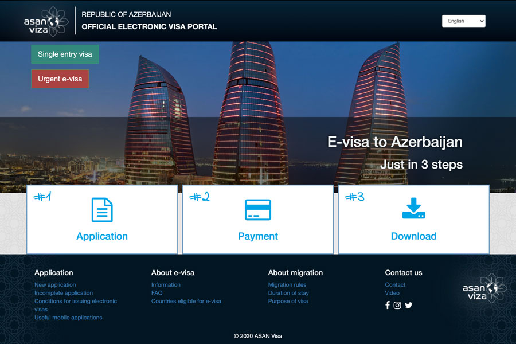Open the Information link under About e-visa
Viewport: 516px width, 344px height.
[166, 285]
